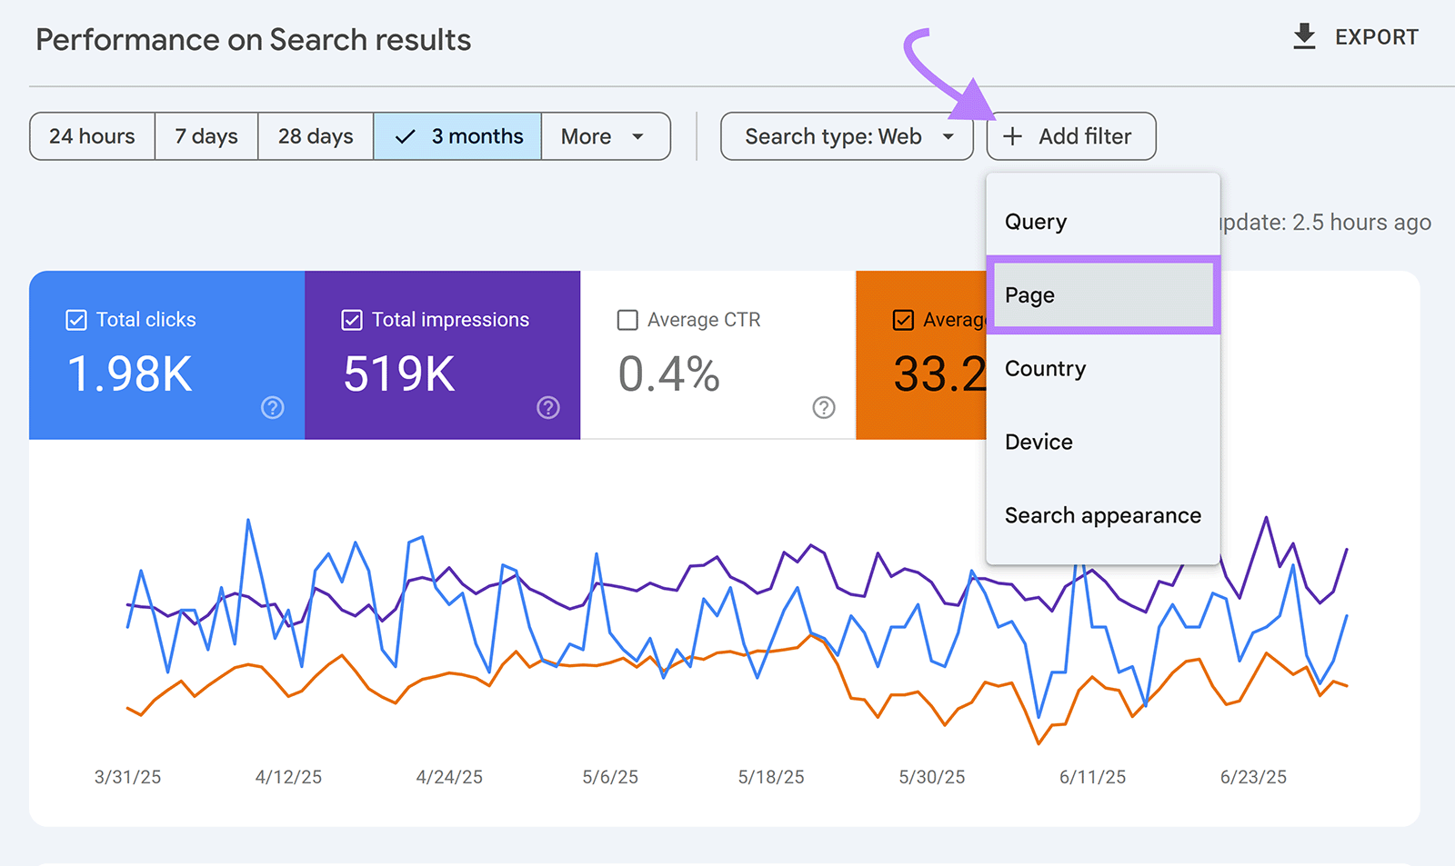The width and height of the screenshot is (1455, 866).
Task: Click the purple Total impressions metric card
Action: point(442,356)
